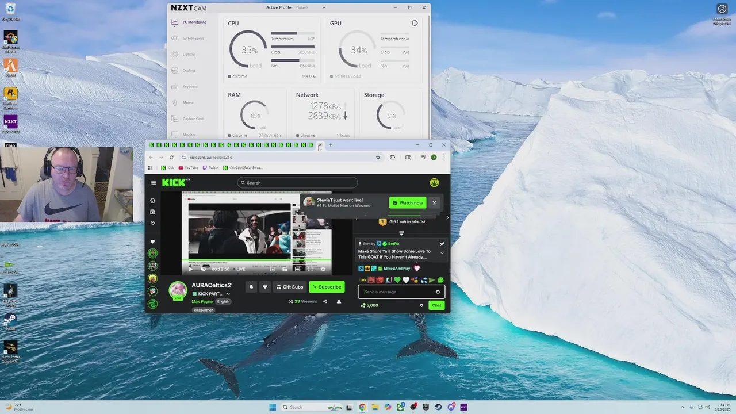Open the CrisGodOfWar Stream bookmark

[x=243, y=168]
